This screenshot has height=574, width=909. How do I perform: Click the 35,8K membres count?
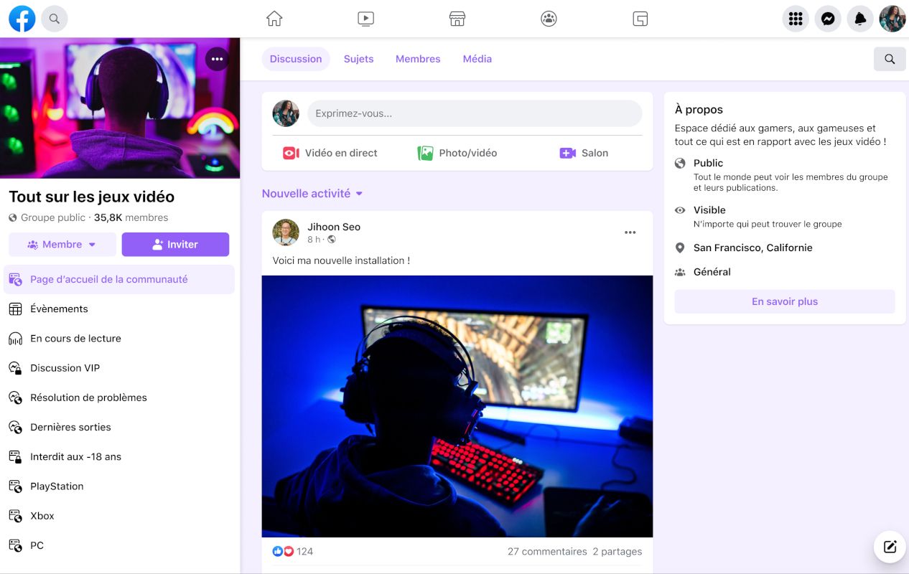pyautogui.click(x=131, y=217)
